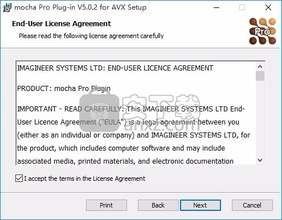Screen dimensions: 282x220
Task: Close the mocha Pro setup window
Action: [x=268, y=7]
